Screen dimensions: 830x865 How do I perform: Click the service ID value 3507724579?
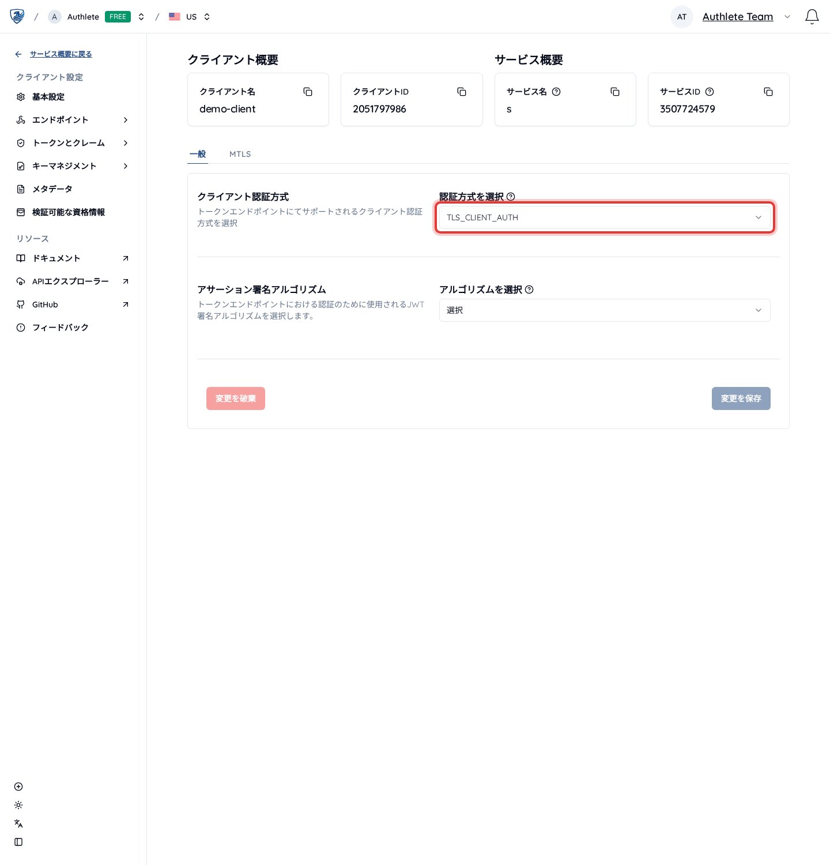[687, 109]
